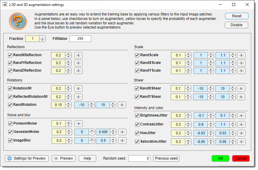Increase ContrastJitter probability using up arrow

188,123
